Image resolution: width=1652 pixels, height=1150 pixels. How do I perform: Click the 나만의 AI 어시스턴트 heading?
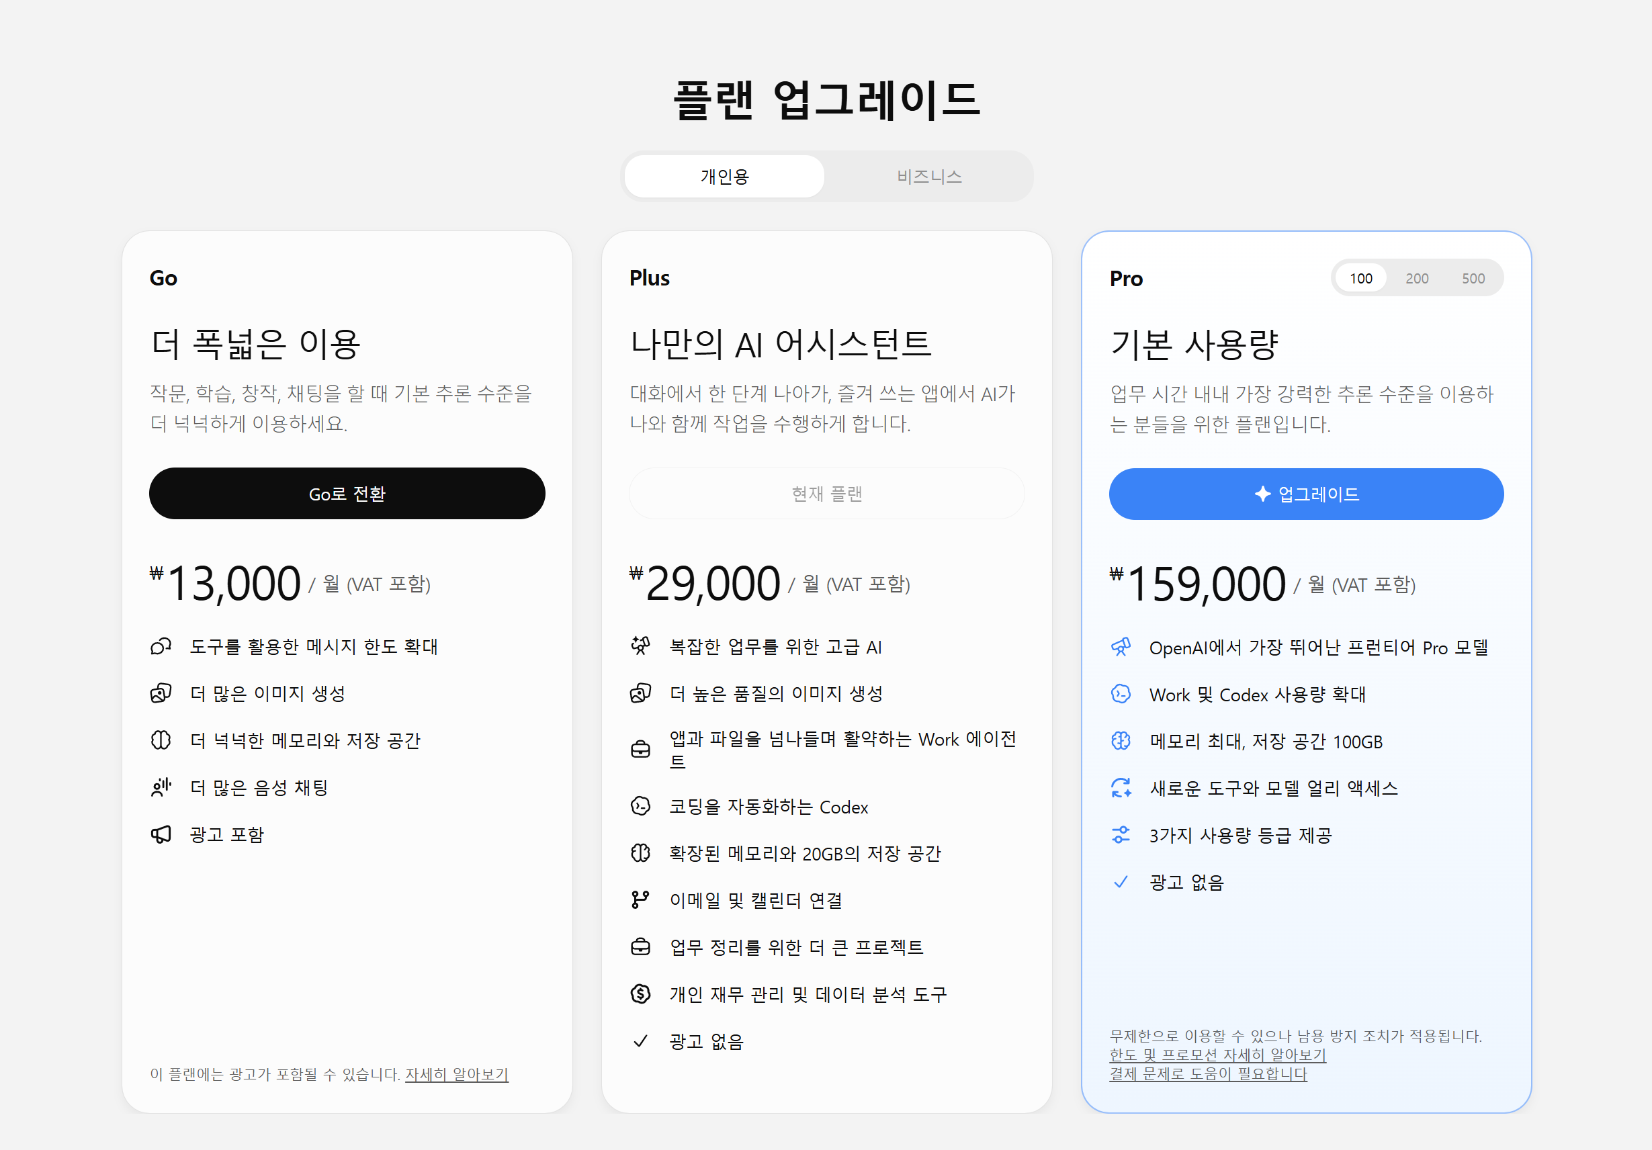pos(781,344)
